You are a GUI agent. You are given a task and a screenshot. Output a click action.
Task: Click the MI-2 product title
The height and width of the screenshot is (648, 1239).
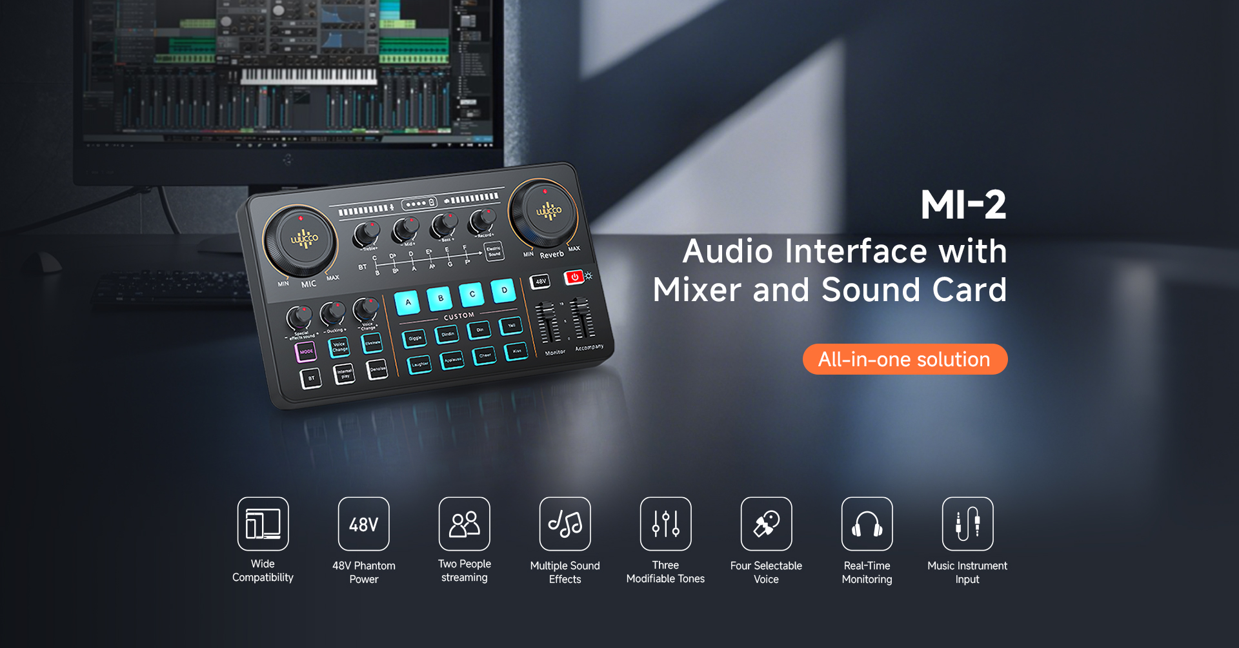coord(963,205)
